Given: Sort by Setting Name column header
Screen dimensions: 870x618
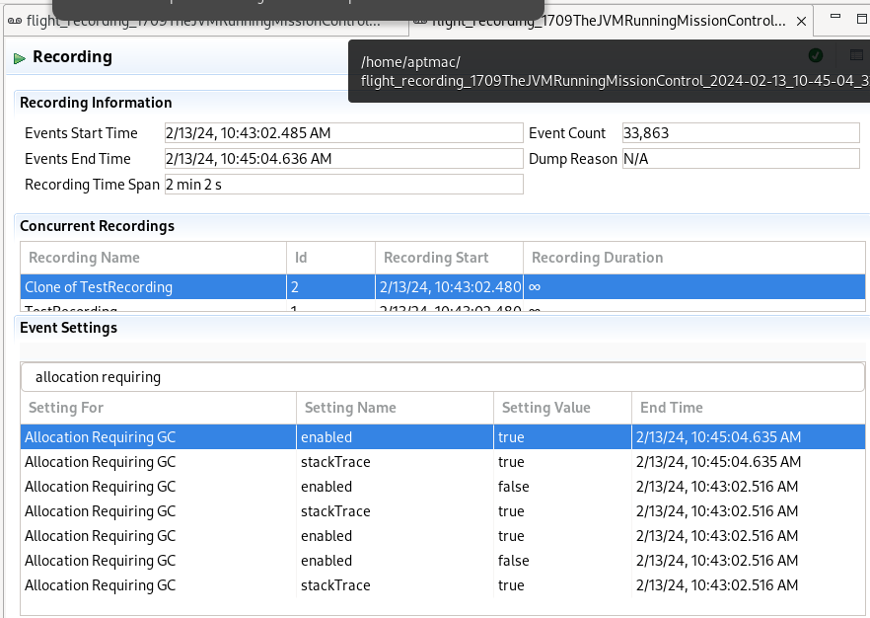Looking at the screenshot, I should click(x=395, y=408).
